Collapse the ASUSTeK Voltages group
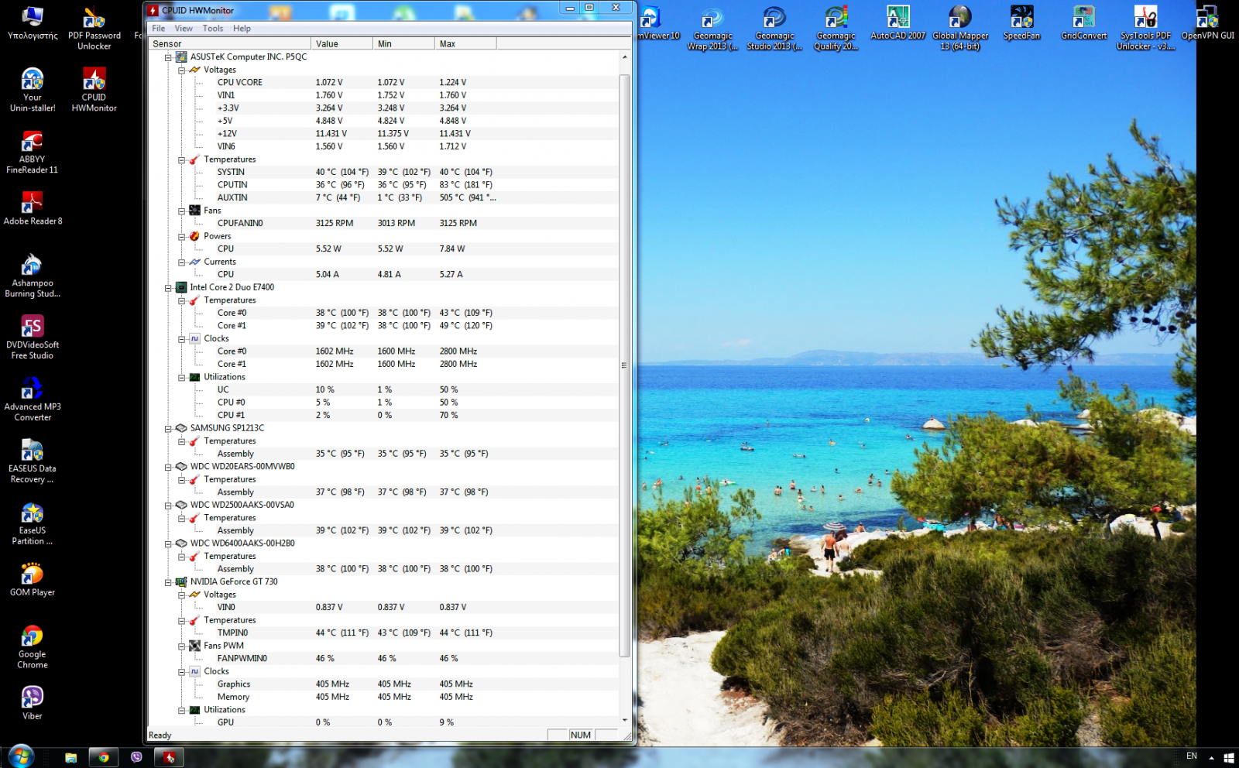The height and width of the screenshot is (768, 1239). coord(182,70)
